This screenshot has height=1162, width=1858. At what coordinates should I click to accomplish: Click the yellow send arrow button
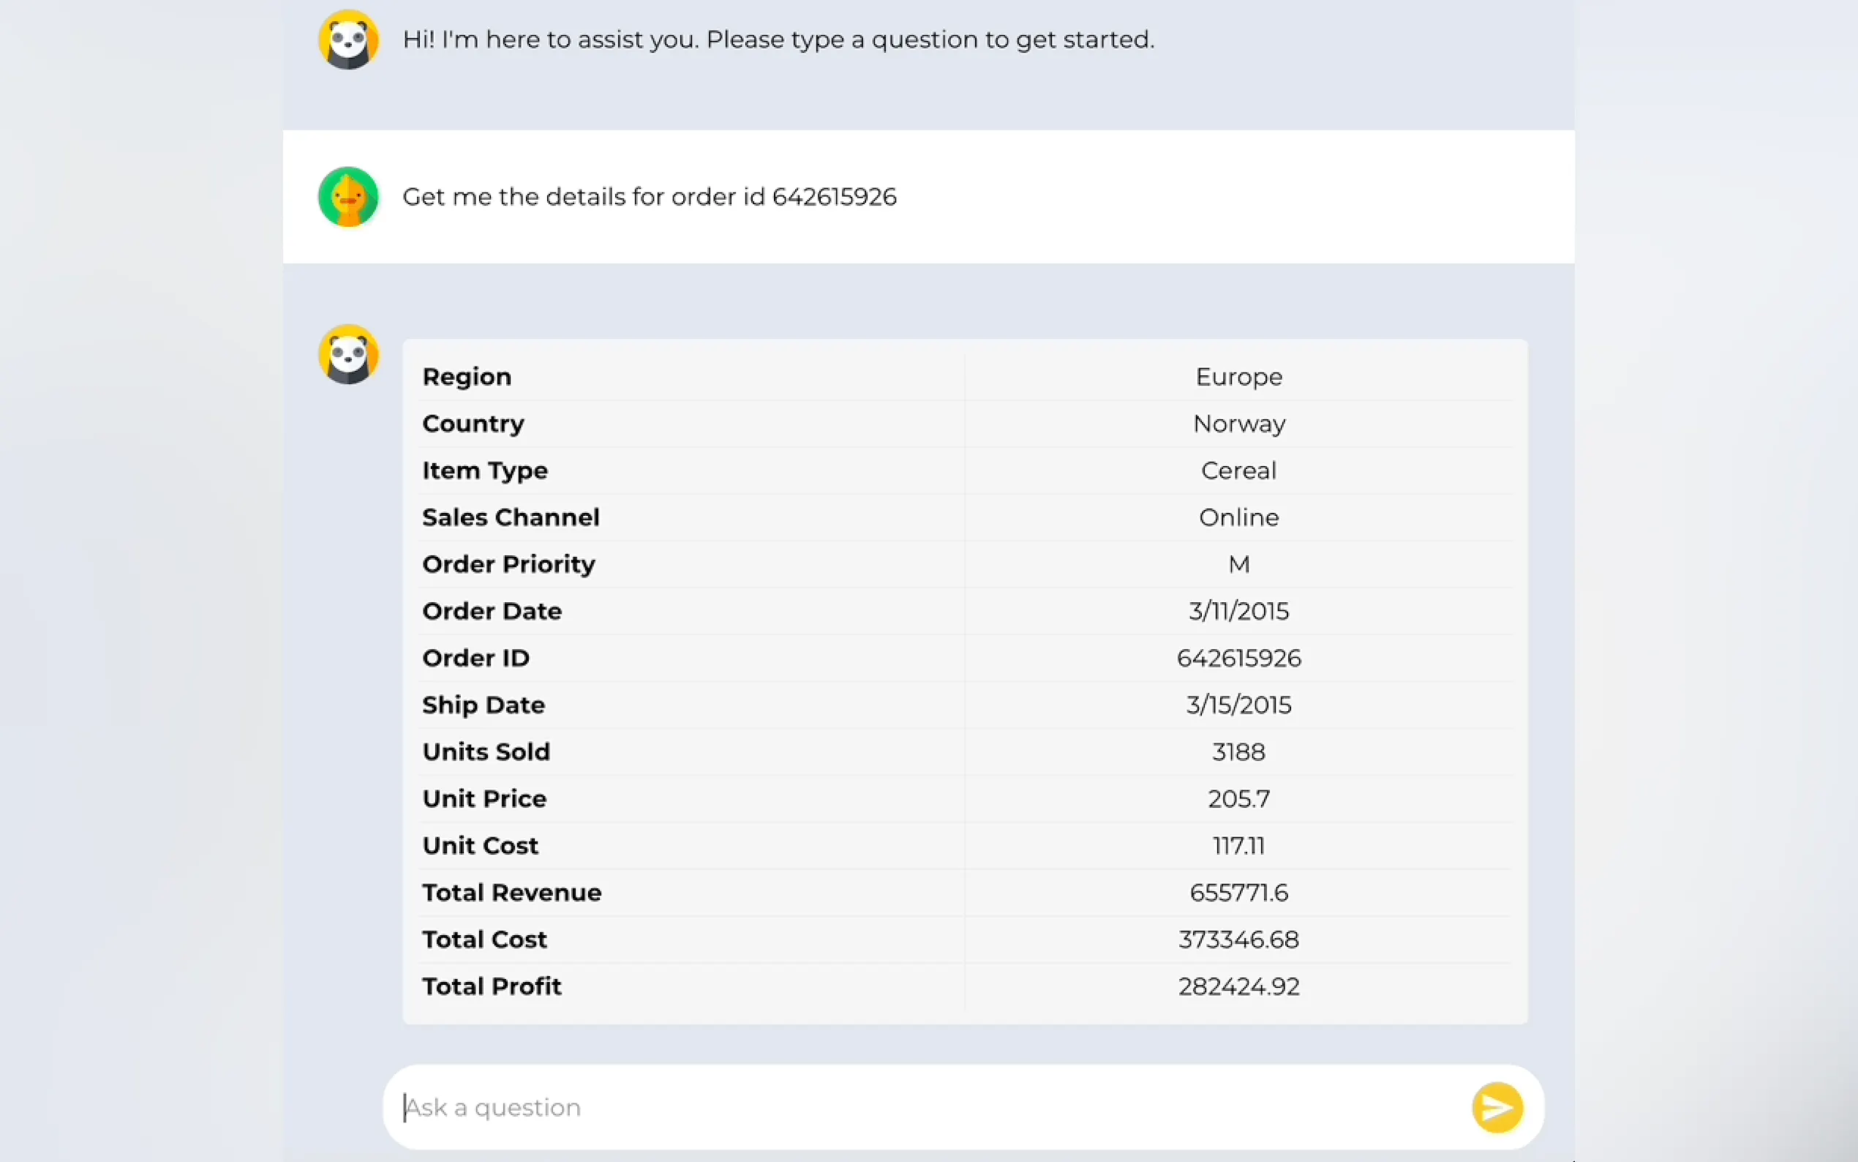[x=1496, y=1107]
